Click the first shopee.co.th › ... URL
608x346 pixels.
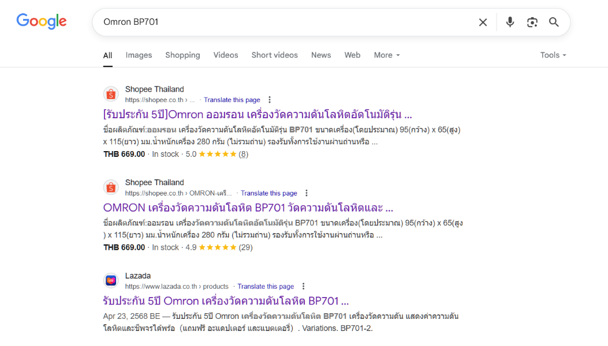point(160,100)
